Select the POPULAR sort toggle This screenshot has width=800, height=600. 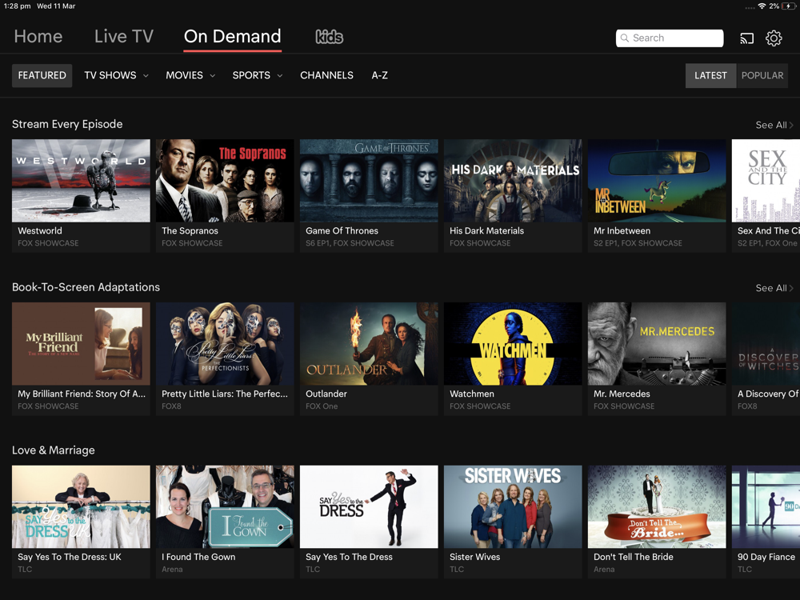[x=762, y=75]
